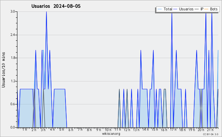This screenshot has height=137, width=222.
Task: Click the '19 h' x-axis label
Action: [192, 130]
